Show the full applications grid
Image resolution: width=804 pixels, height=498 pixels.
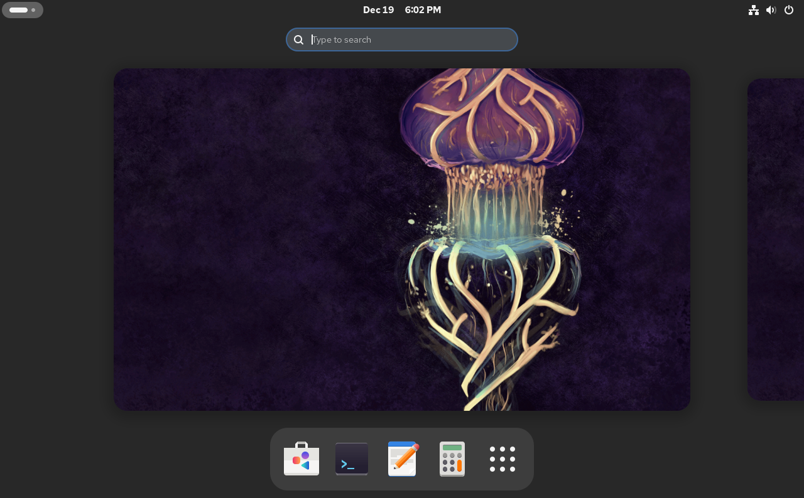click(x=502, y=458)
